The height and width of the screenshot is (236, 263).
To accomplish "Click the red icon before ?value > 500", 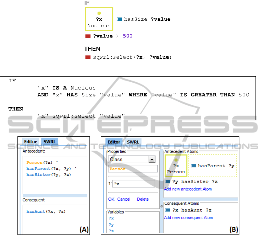I will tap(88, 36).
